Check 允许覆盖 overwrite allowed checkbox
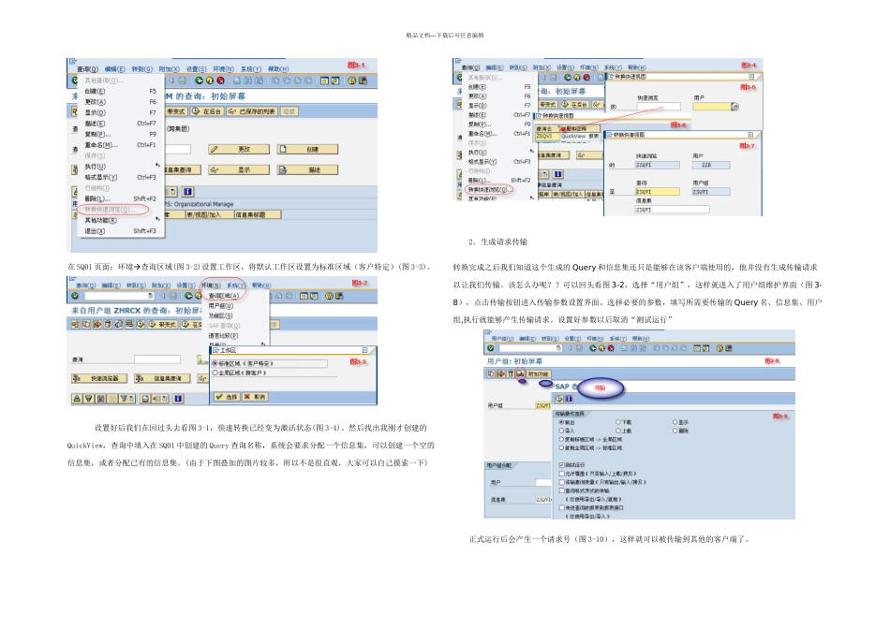This screenshot has height=629, width=890. click(562, 474)
